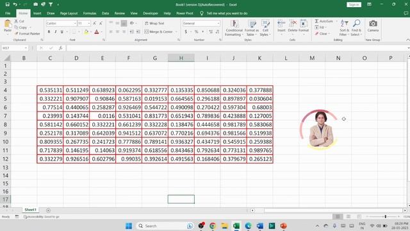This screenshot has width=410, height=231.
Task: Toggle Bold formatting
Action: pyautogui.click(x=49, y=31)
